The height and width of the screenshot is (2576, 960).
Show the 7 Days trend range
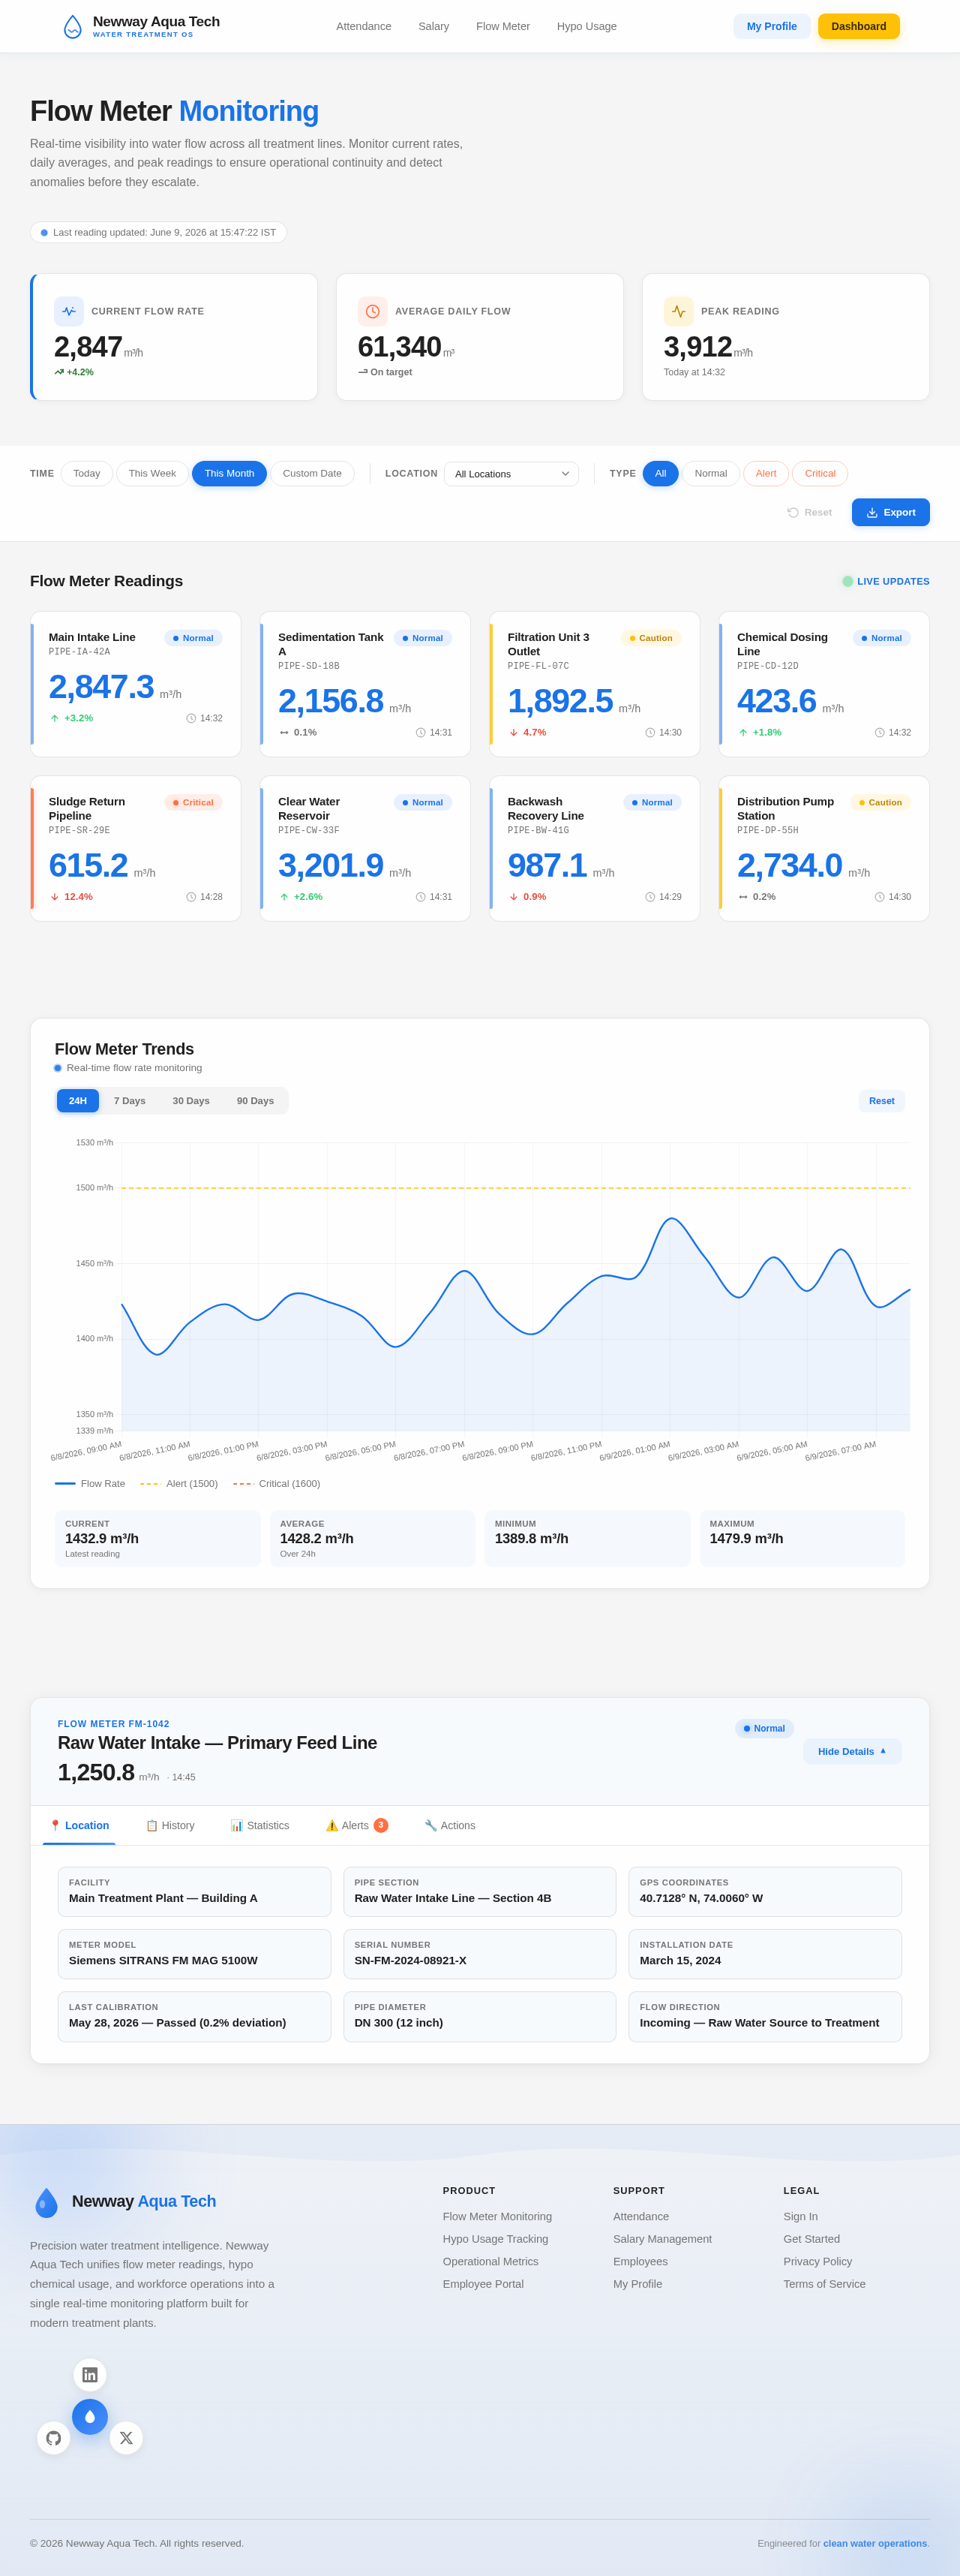[130, 1100]
